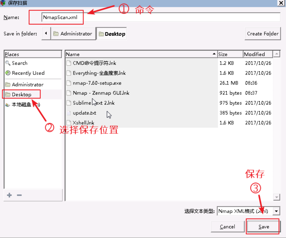286x238 pixels.
Task: Click the 385 bytes size cell
Action: [231, 113]
